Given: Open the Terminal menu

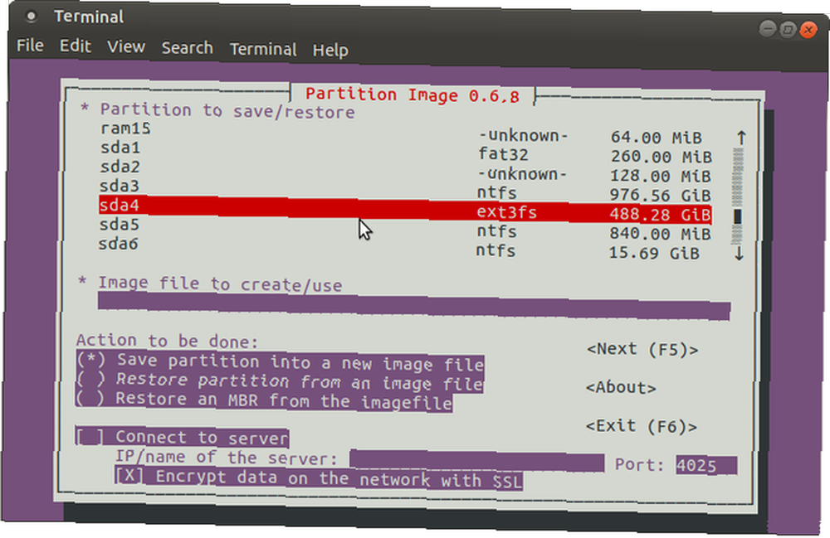Looking at the screenshot, I should point(263,49).
